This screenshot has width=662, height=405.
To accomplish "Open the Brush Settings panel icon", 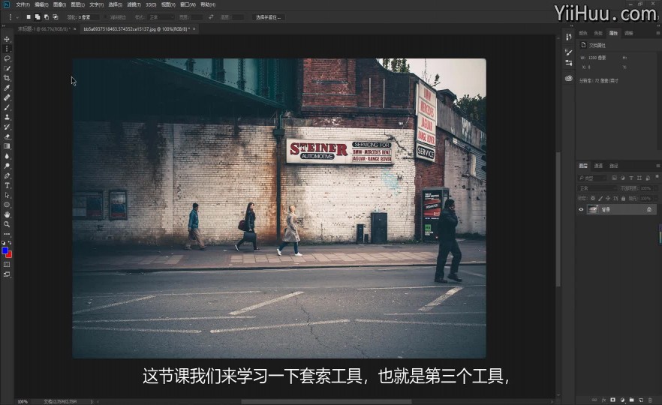I will click(569, 52).
